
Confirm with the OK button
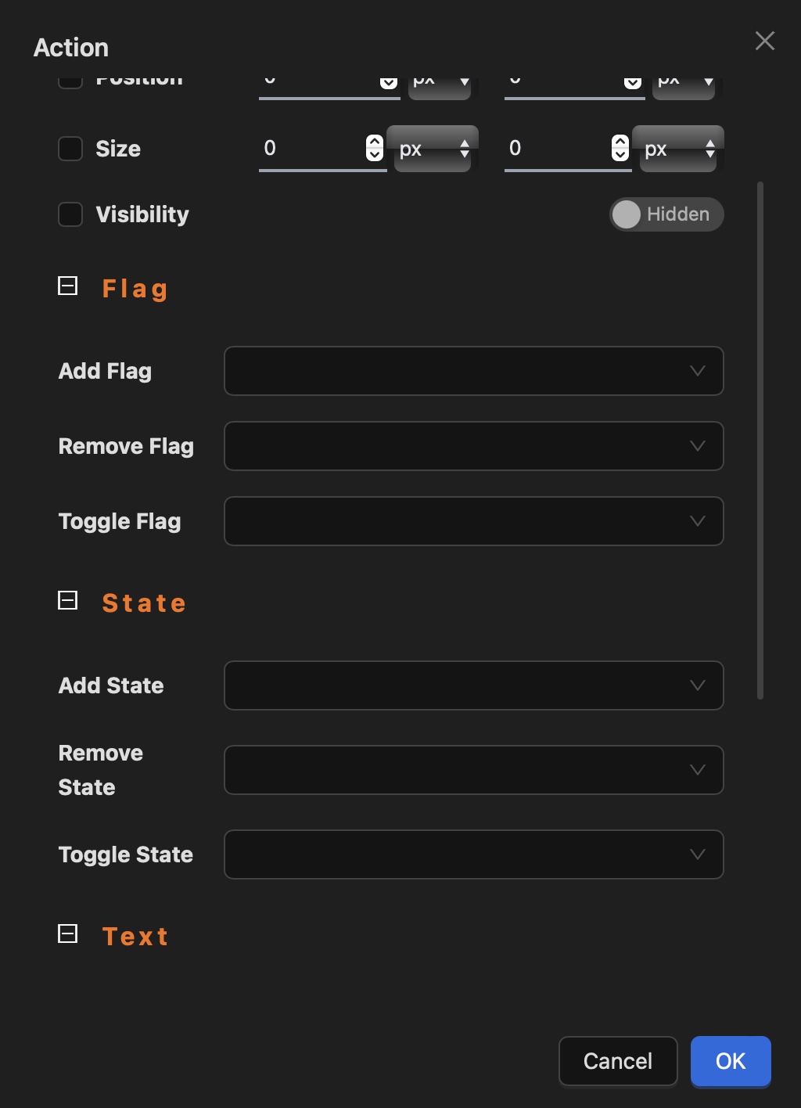(x=731, y=1061)
